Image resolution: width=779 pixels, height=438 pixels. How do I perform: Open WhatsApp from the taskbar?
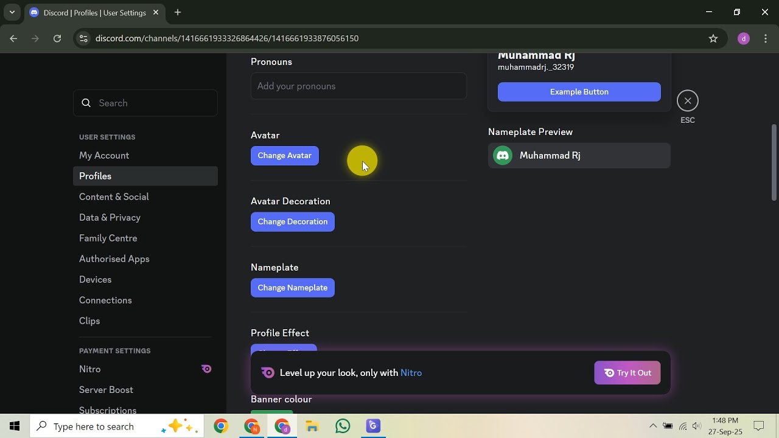coord(343,426)
